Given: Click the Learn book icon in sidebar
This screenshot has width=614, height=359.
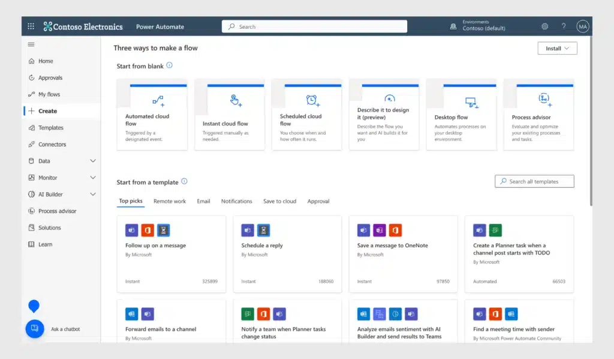Looking at the screenshot, I should (x=31, y=244).
